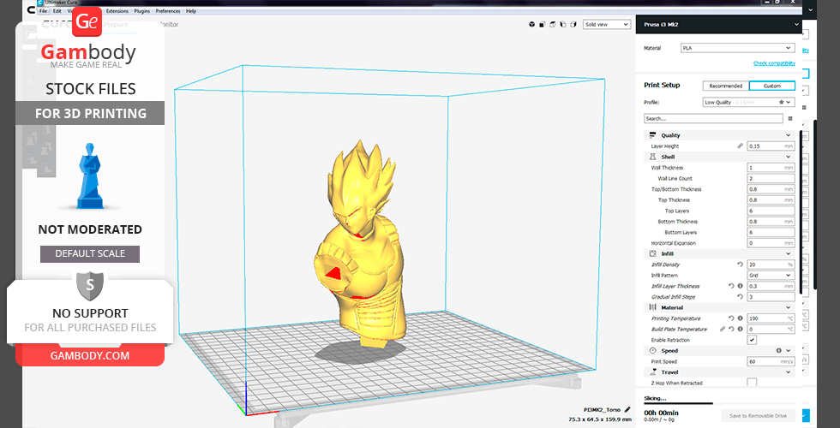Click the link icon beside Build Plate Temperature
The width and height of the screenshot is (840, 428).
pyautogui.click(x=723, y=329)
